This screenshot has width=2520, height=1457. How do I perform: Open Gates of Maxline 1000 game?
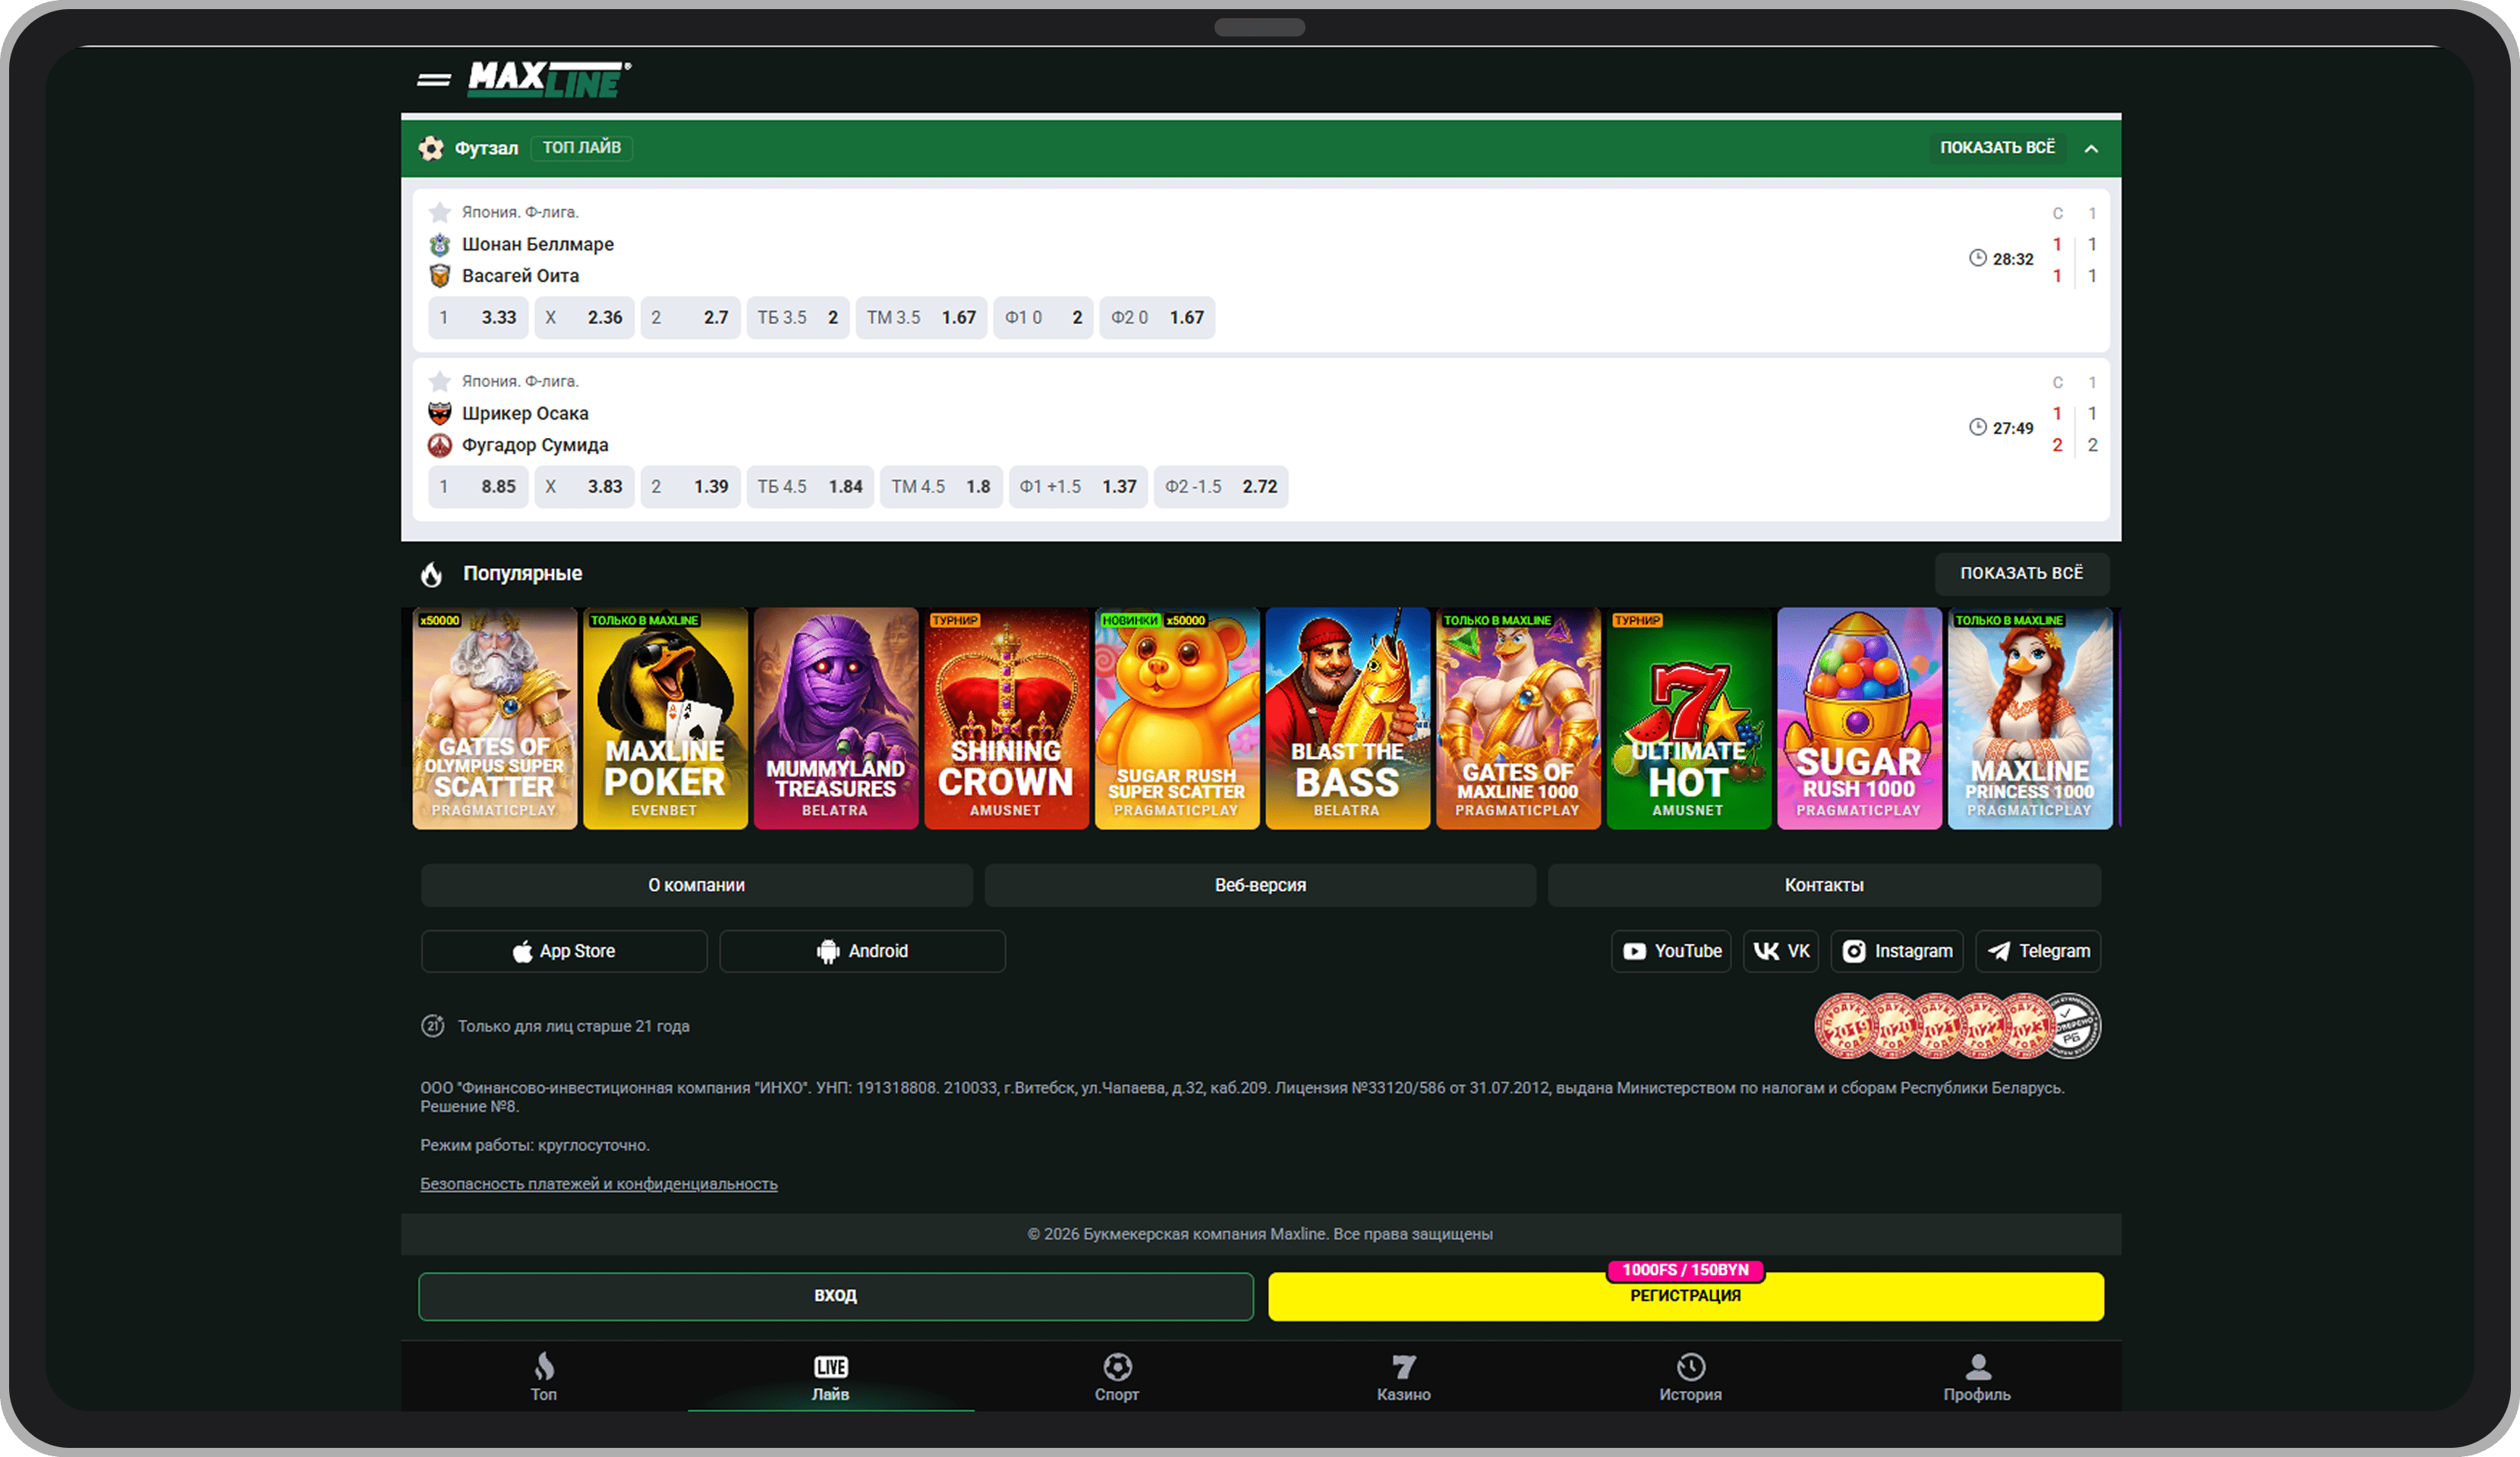[1519, 719]
